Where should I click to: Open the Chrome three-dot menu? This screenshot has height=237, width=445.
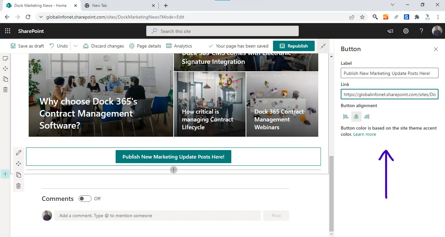[x=438, y=17]
